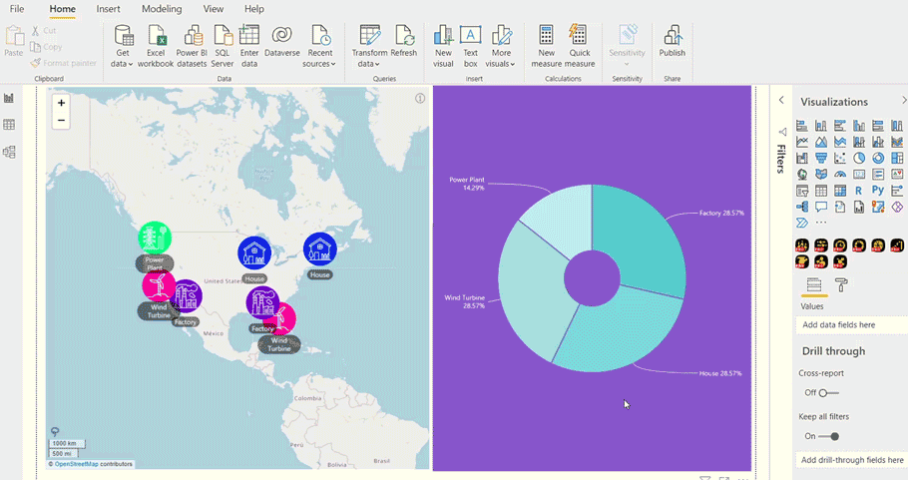Open the Recent sources dropdown

click(x=319, y=64)
